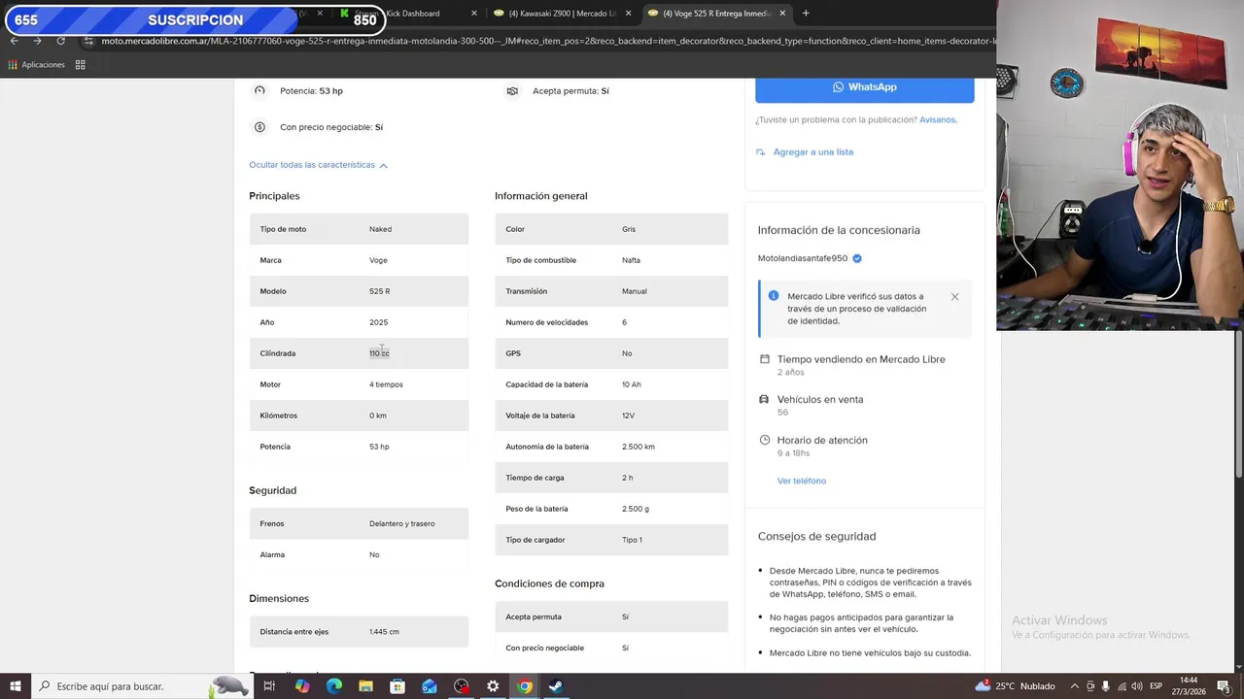
Task: Go back using the browser back arrow
Action: [14, 41]
